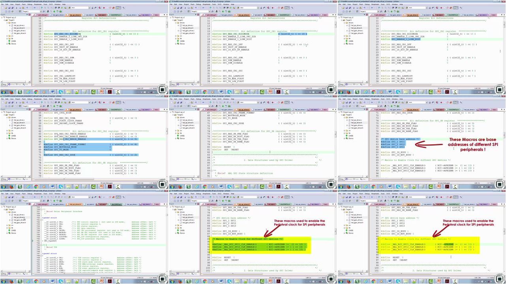Click Save All icon in middle-right screenshot toolbar
The height and width of the screenshot is (284, 506).
[350, 103]
